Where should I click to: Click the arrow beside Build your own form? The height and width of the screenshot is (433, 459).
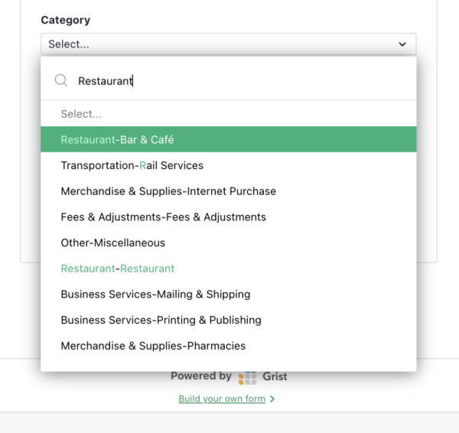(272, 399)
